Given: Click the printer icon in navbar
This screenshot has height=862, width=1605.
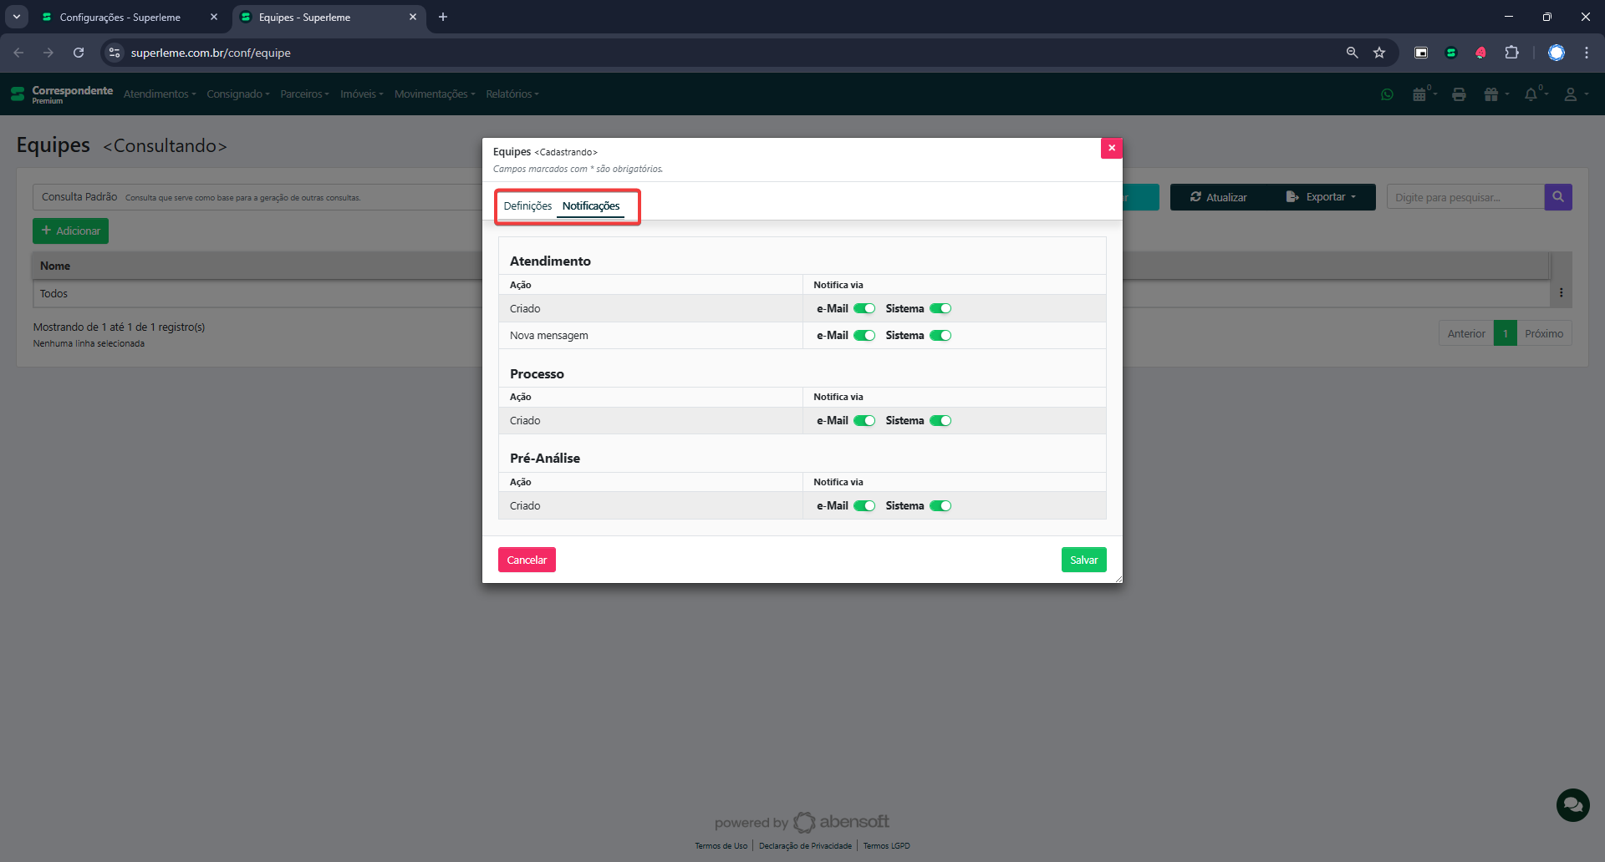Looking at the screenshot, I should pyautogui.click(x=1459, y=94).
